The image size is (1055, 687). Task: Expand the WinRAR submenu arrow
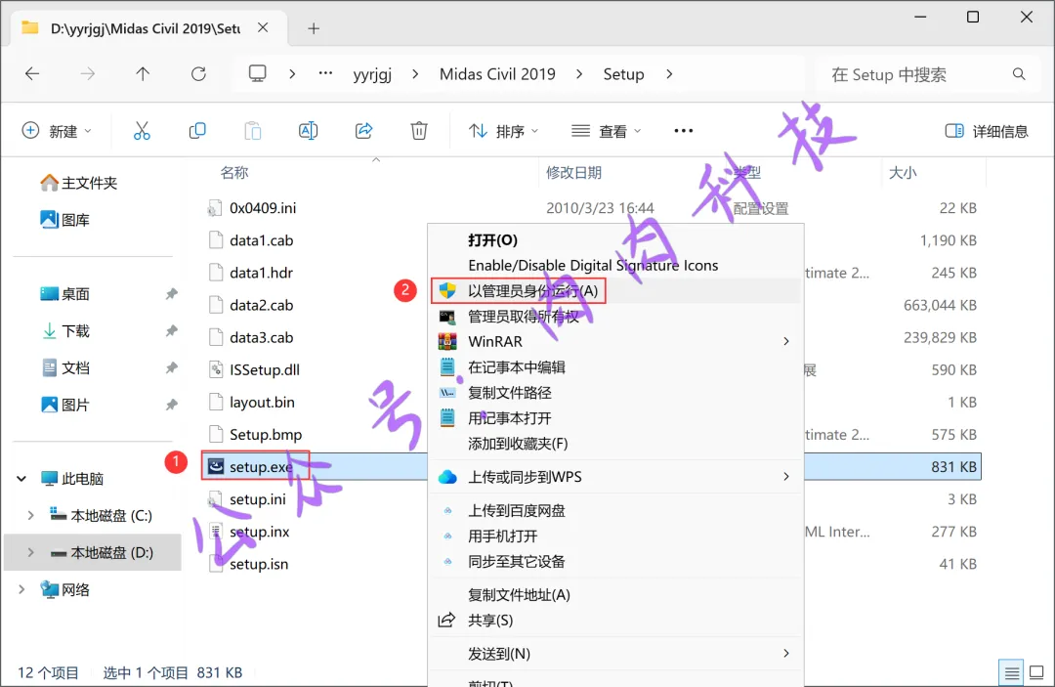pos(785,341)
